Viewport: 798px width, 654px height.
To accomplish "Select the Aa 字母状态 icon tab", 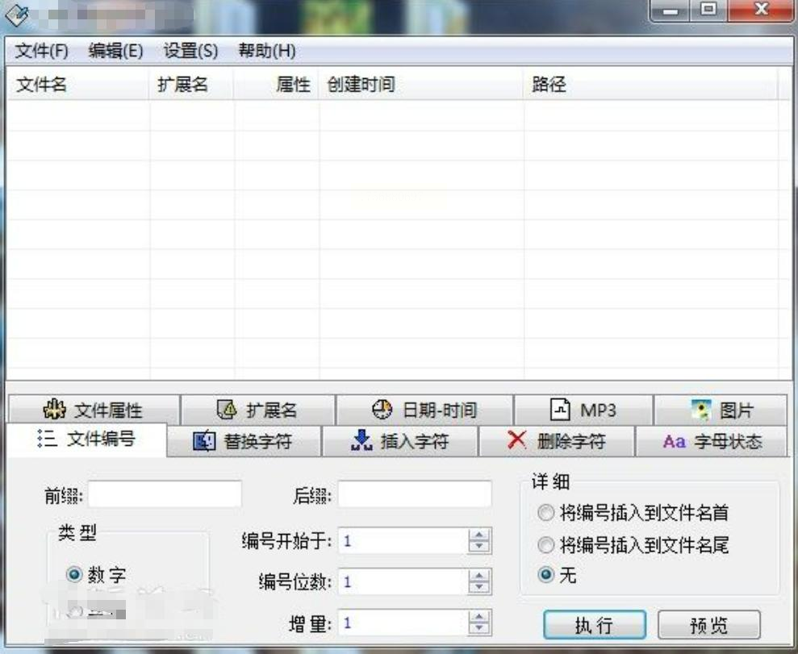I will [x=675, y=441].
